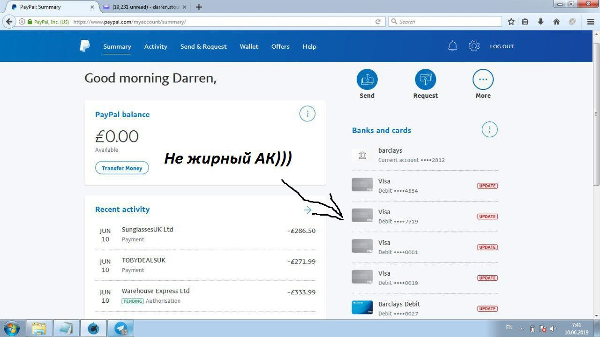This screenshot has height=337, width=600.
Task: Click the Recent activity arrow icon
Action: click(307, 210)
